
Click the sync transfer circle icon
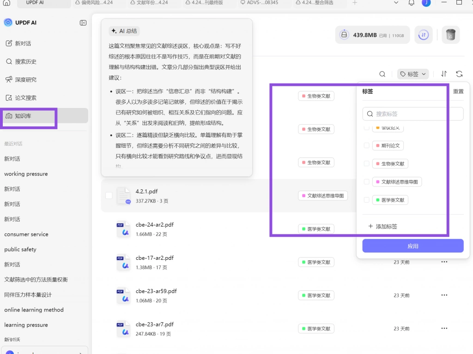(424, 35)
